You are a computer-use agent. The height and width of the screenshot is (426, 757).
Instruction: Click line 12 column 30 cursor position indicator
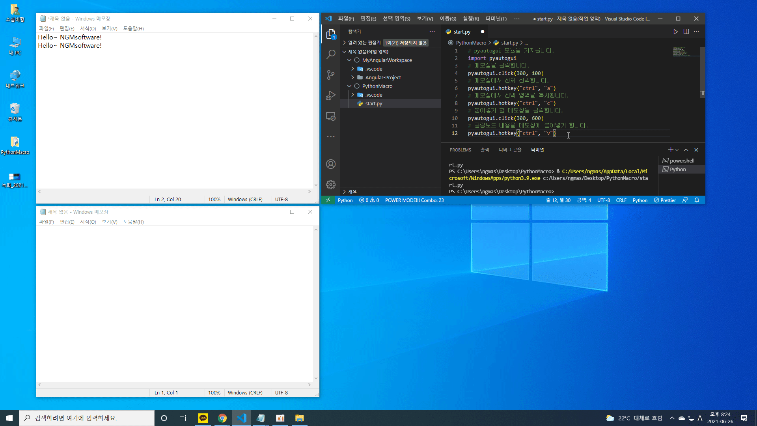tap(558, 200)
